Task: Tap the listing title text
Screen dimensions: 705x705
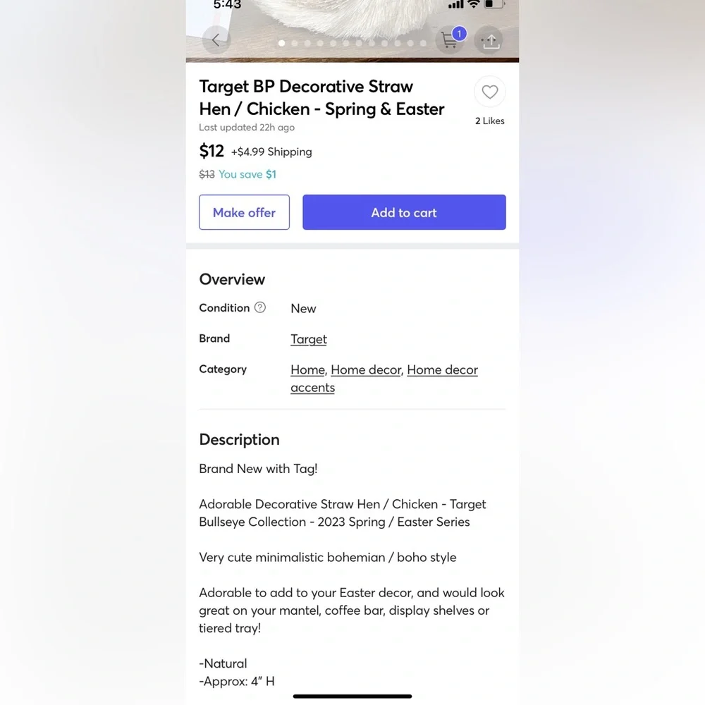Action: click(321, 97)
